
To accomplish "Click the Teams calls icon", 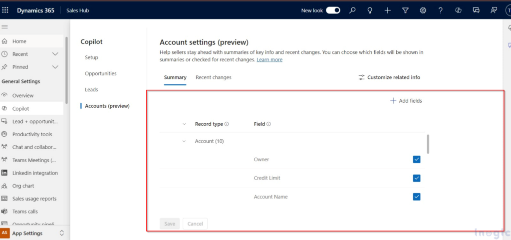I will pos(4,212).
